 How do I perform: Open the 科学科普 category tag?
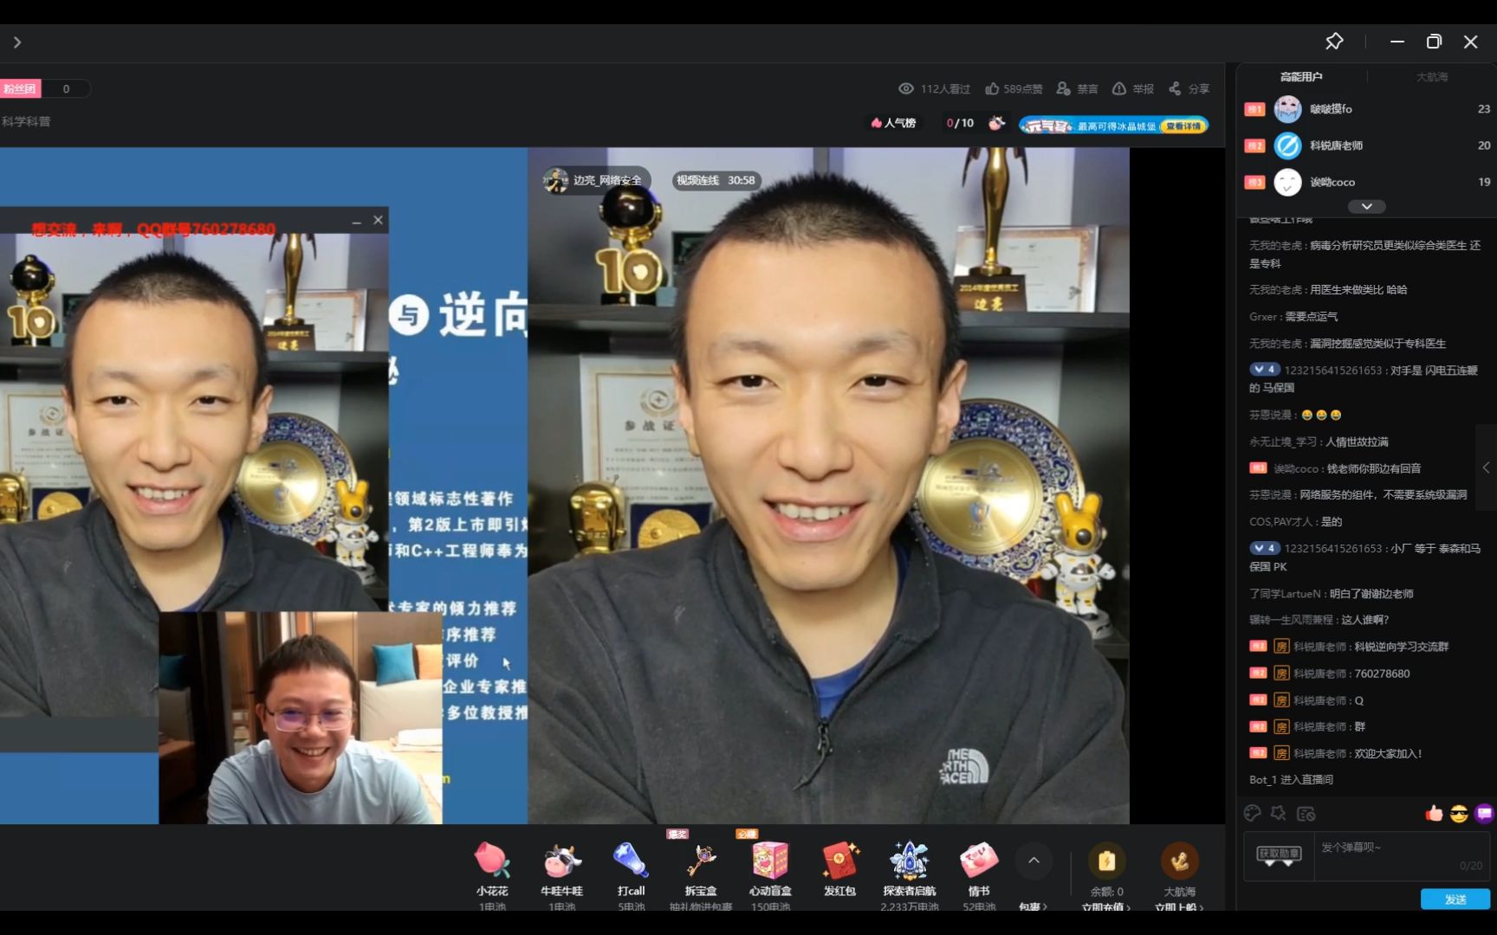coord(26,121)
